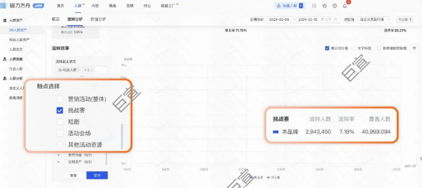
Task: Check 活动会场 in the 触点选择 callout
Action: [60, 133]
